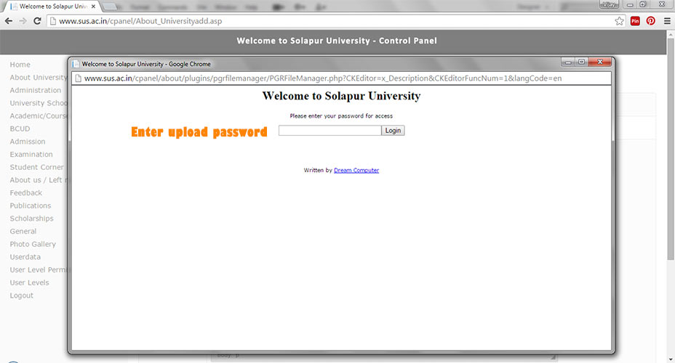Open the Pinterest extension icon

coord(650,21)
